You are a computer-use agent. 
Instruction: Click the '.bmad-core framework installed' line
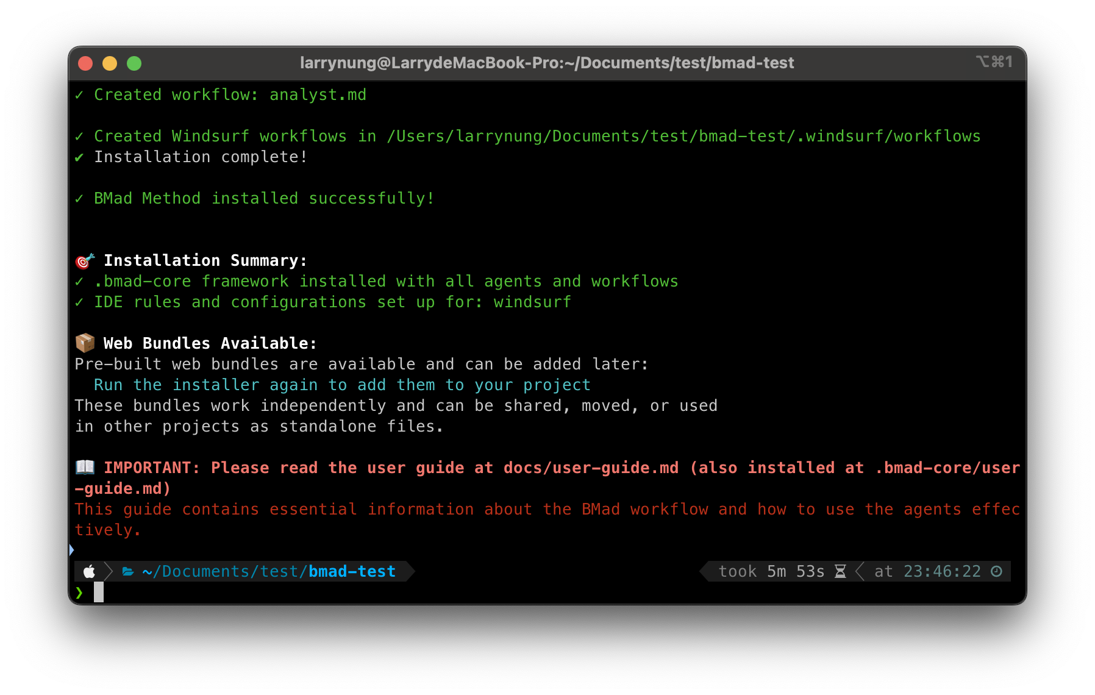pos(386,281)
